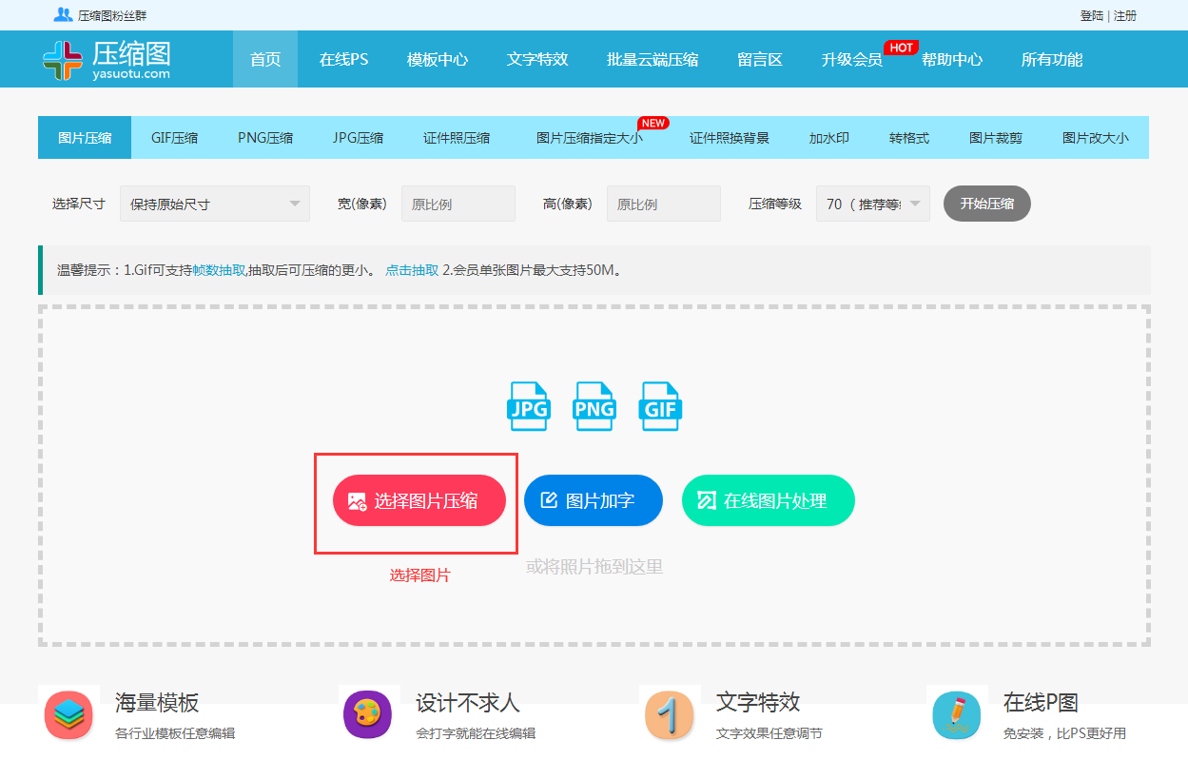The image size is (1188, 760).
Task: Click the yasuotu.com cross logo
Action: [63, 58]
